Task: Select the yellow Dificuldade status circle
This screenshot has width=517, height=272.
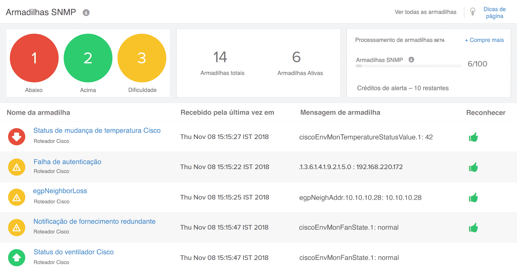Action: 142,58
